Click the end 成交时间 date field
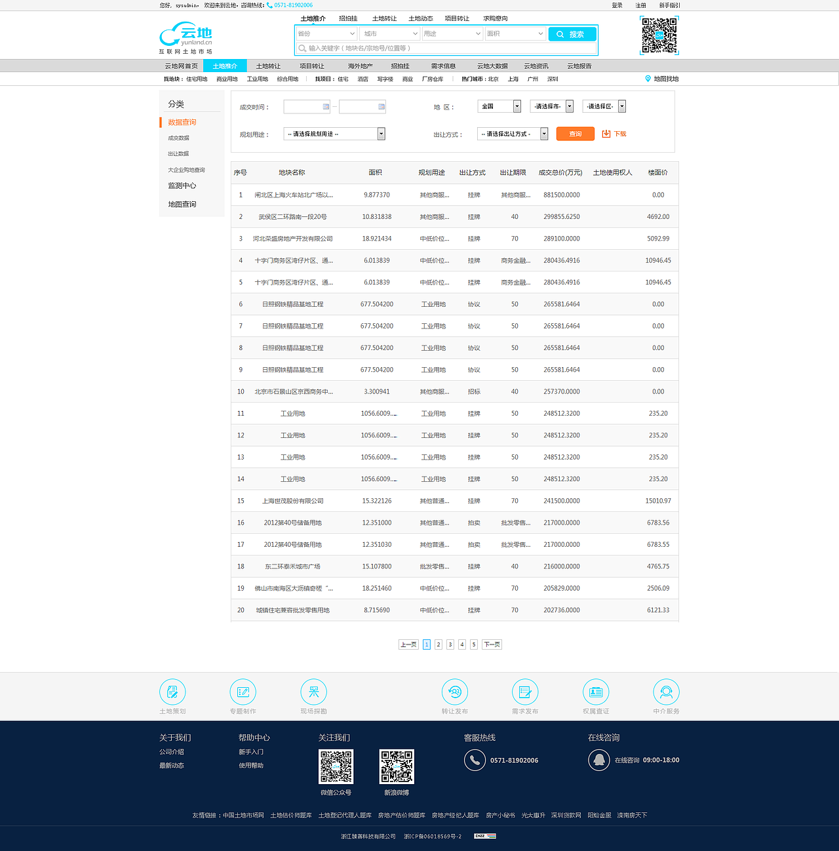 coord(362,106)
